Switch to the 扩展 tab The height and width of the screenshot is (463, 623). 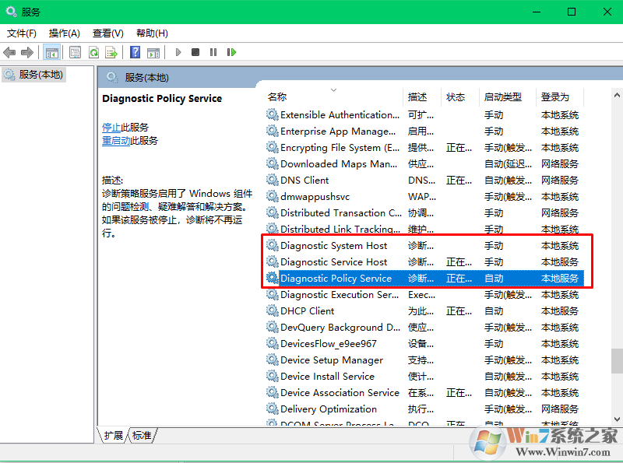click(113, 436)
